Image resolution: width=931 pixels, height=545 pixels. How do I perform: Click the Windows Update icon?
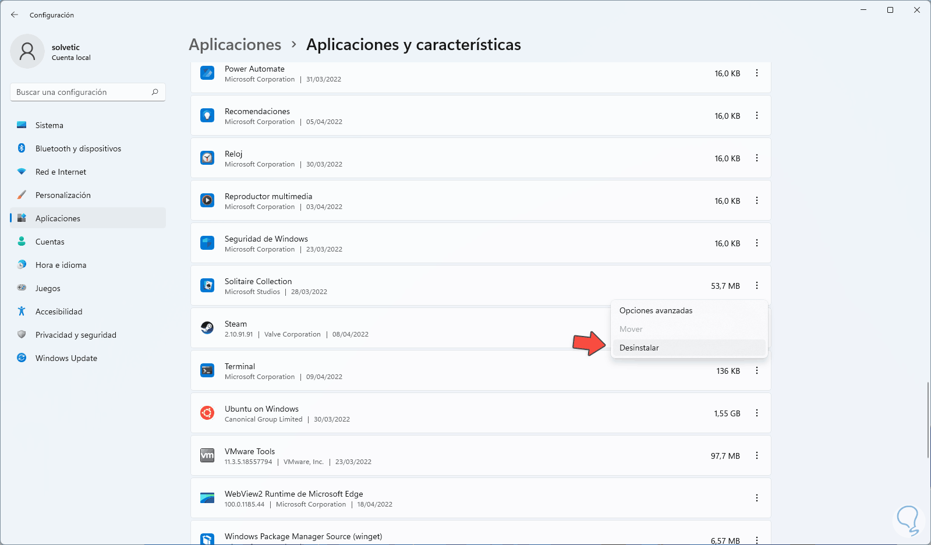coord(22,358)
